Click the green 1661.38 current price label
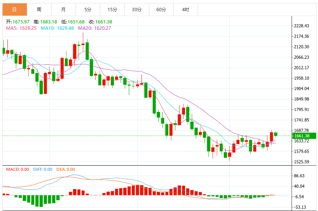The width and height of the screenshot is (318, 211). (304, 136)
